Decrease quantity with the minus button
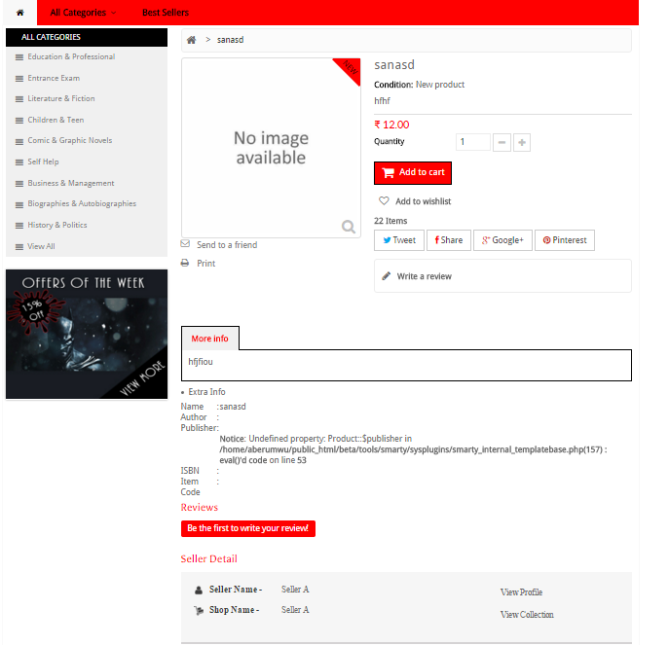Screen dimensions: 669x645 pyautogui.click(x=502, y=142)
